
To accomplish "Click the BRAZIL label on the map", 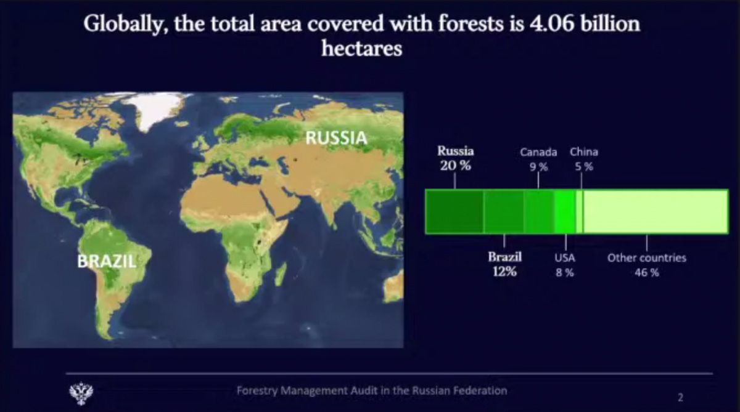I will (107, 261).
